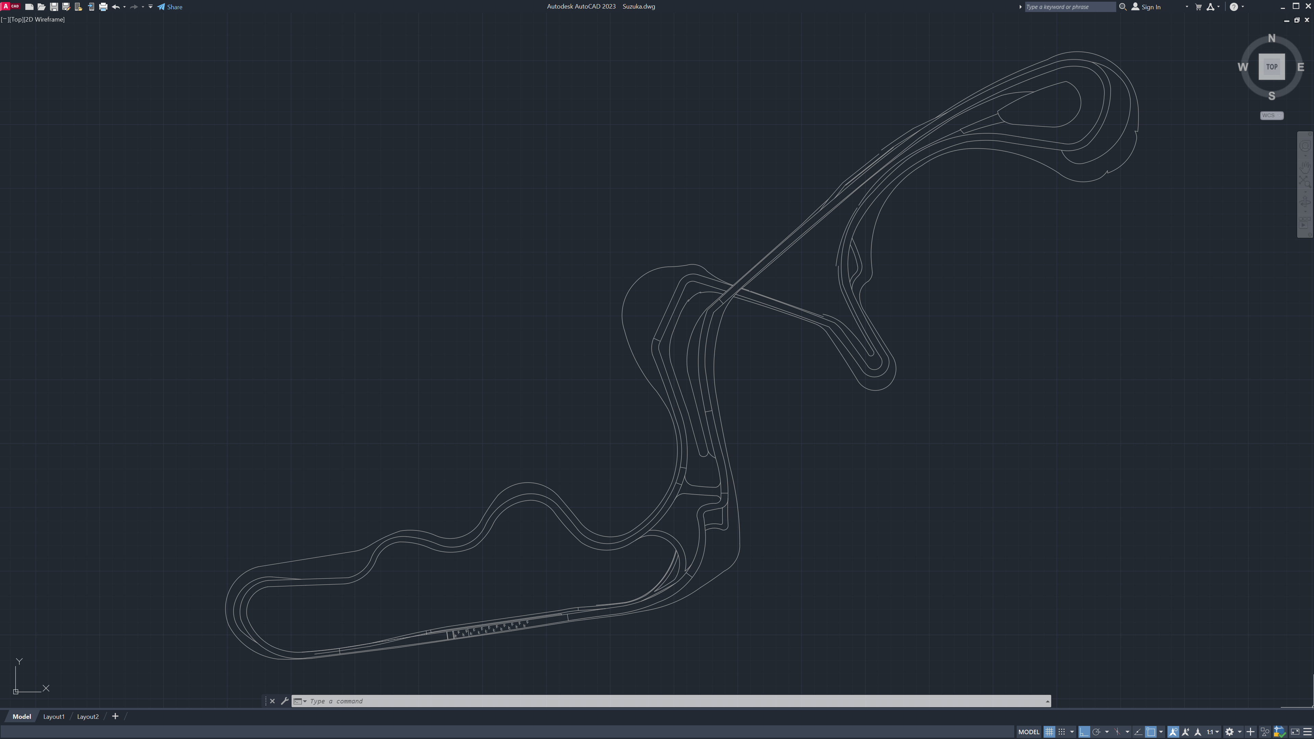Image resolution: width=1314 pixels, height=739 pixels.
Task: Click the Save As icon
Action: [x=66, y=7]
